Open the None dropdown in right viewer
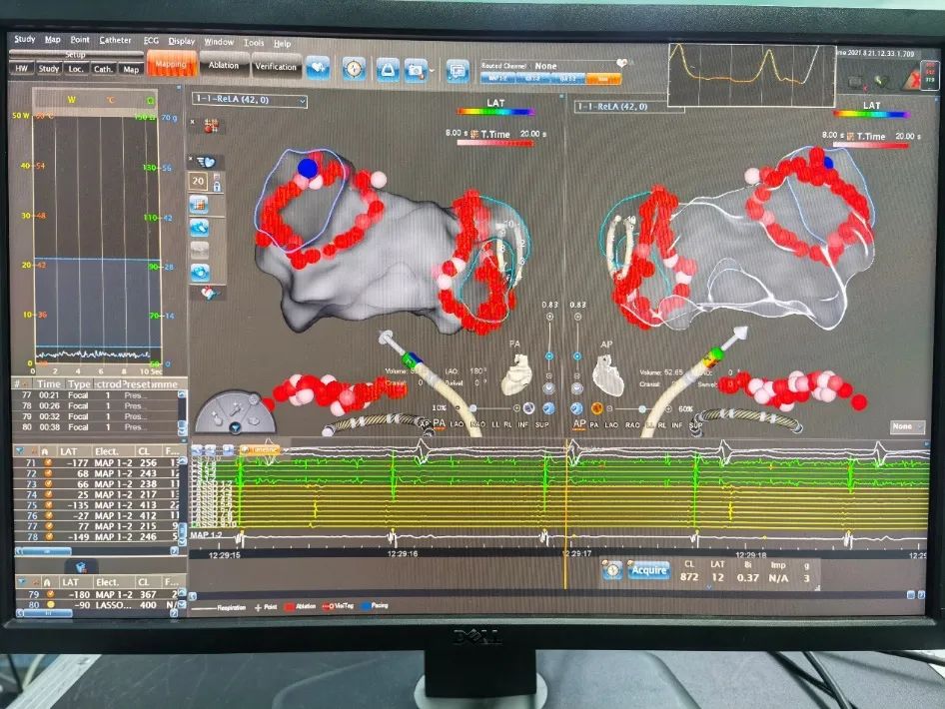This screenshot has width=945, height=709. point(907,426)
